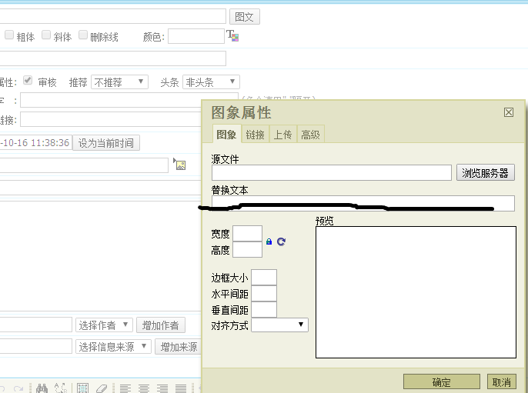The image size is (528, 393).
Task: Click the center align icon in editor toolbar
Action: (x=143, y=388)
